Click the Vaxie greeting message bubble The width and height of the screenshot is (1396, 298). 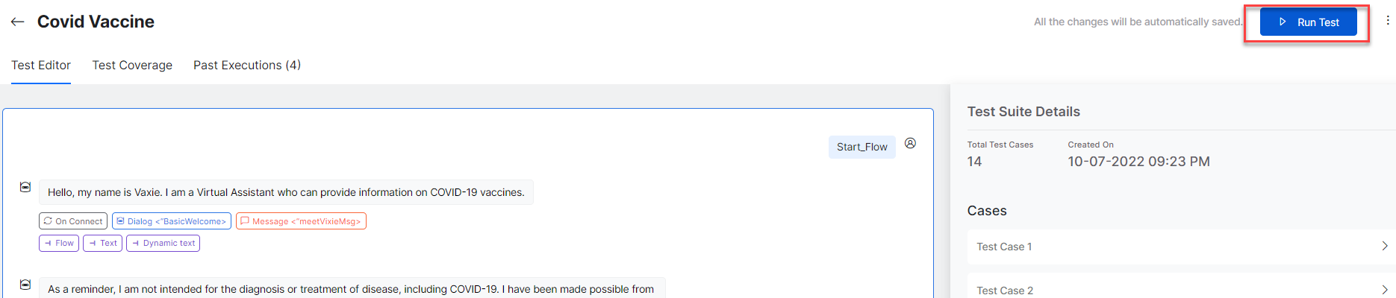point(286,192)
